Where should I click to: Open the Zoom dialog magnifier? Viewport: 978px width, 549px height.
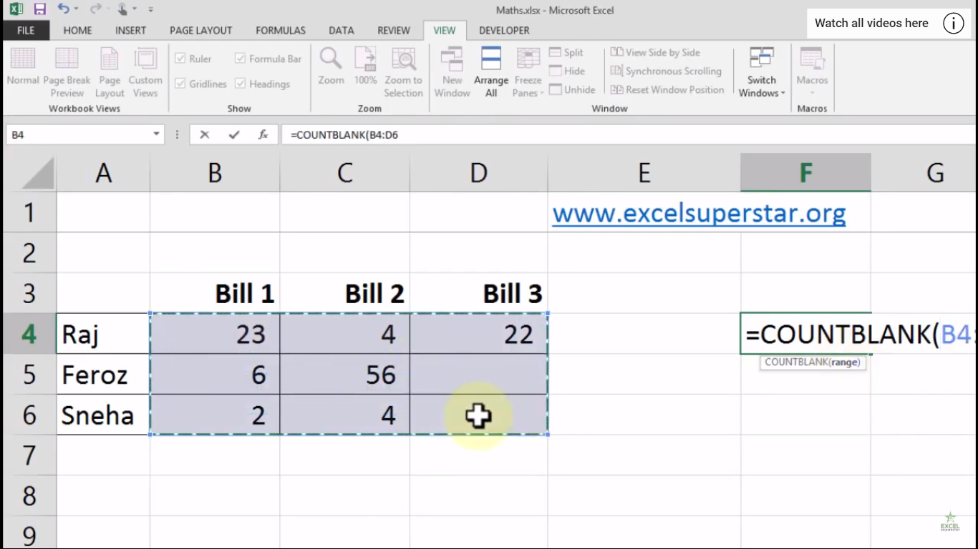[331, 66]
